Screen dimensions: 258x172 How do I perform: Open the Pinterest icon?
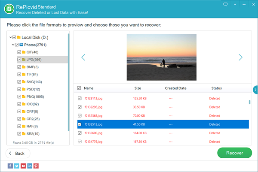(x=36, y=166)
